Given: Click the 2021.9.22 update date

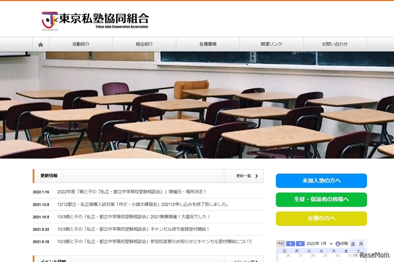Looking at the screenshot, I should click(x=41, y=229).
